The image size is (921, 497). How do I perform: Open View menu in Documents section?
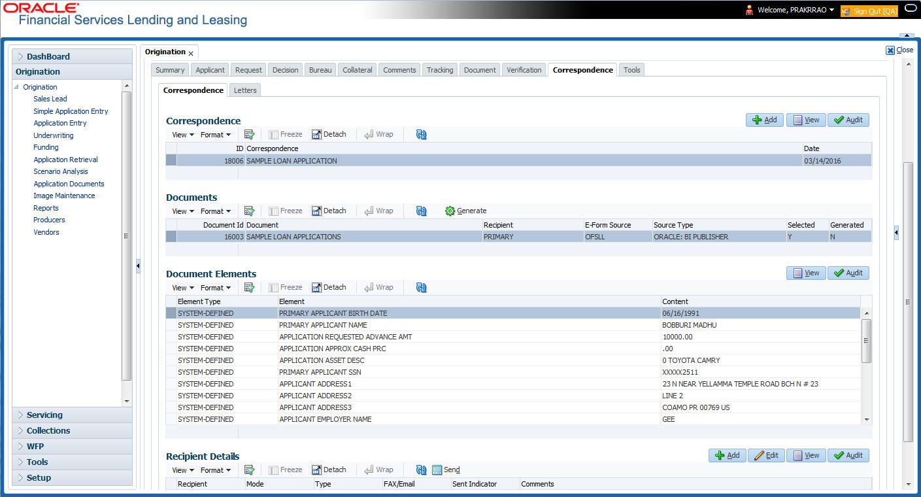click(182, 211)
